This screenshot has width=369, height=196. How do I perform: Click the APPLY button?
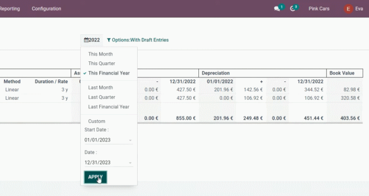point(96,177)
